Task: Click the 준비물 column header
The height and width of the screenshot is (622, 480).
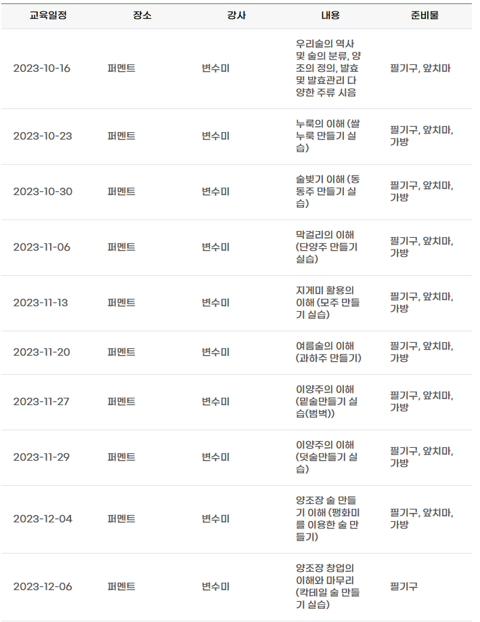Action: 424,16
